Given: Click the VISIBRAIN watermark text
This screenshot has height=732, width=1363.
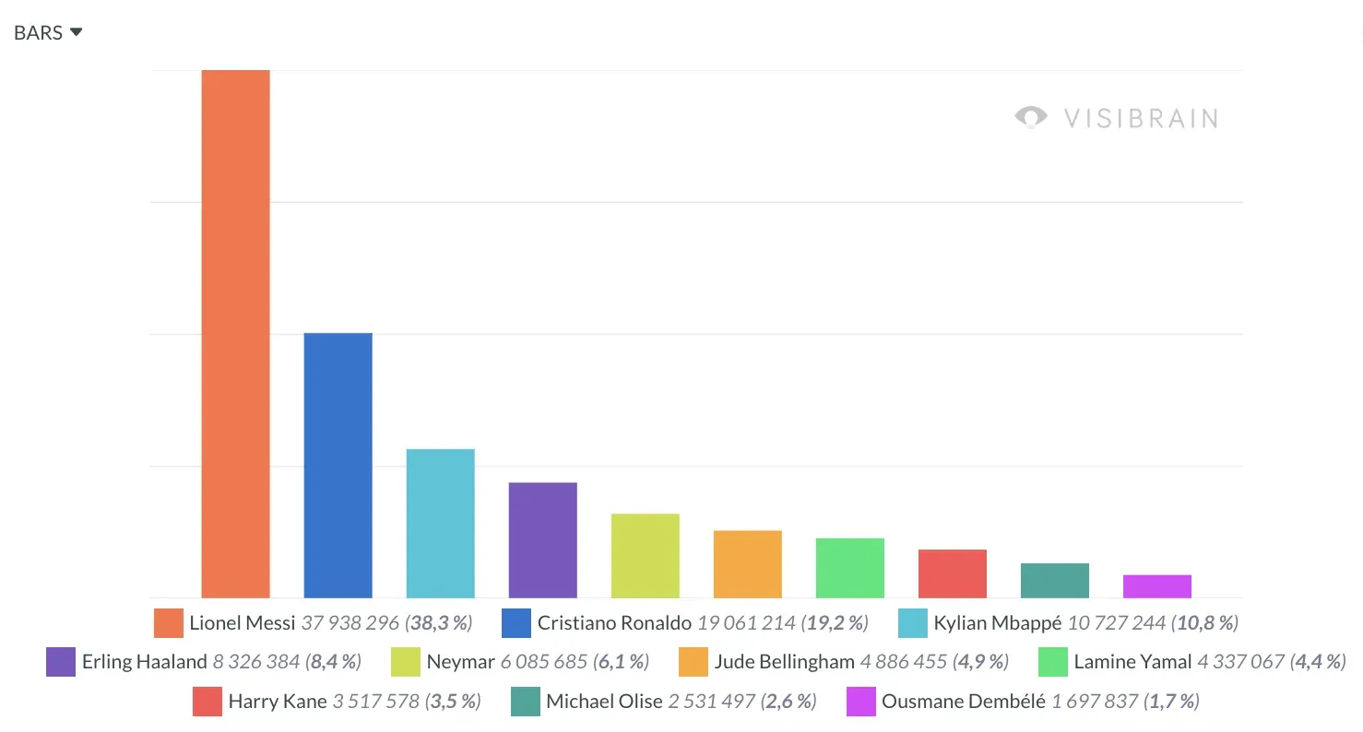Looking at the screenshot, I should (x=1141, y=118).
